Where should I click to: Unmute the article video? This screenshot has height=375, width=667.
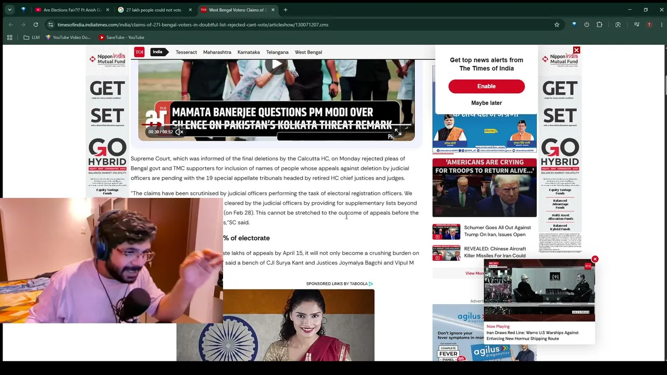coord(179,132)
